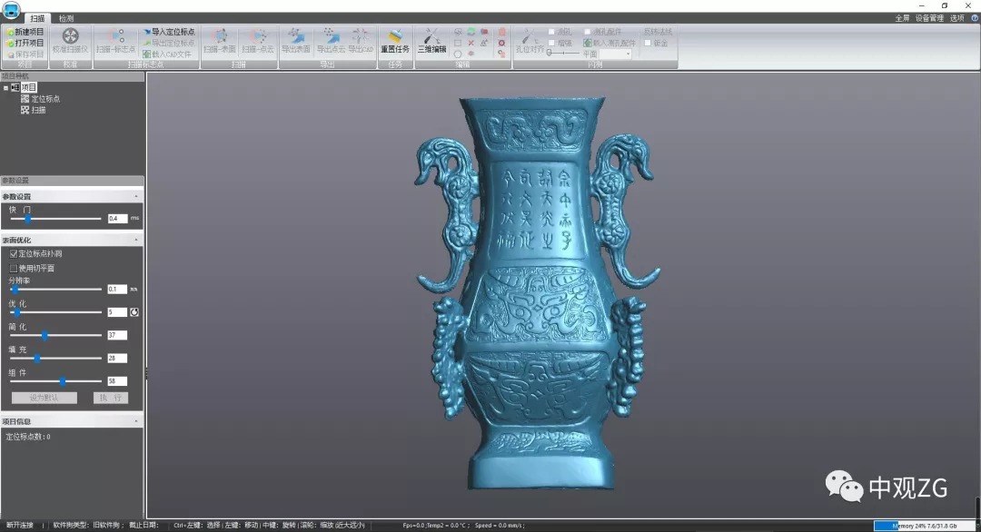Collapse the 参数设置 section header arrow
The width and height of the screenshot is (981, 532).
pyautogui.click(x=136, y=197)
